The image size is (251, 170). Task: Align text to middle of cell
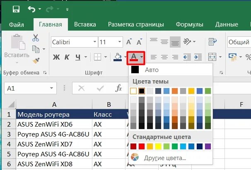click(x=164, y=42)
